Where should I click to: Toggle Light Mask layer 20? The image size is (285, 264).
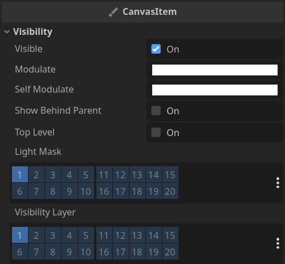point(170,191)
